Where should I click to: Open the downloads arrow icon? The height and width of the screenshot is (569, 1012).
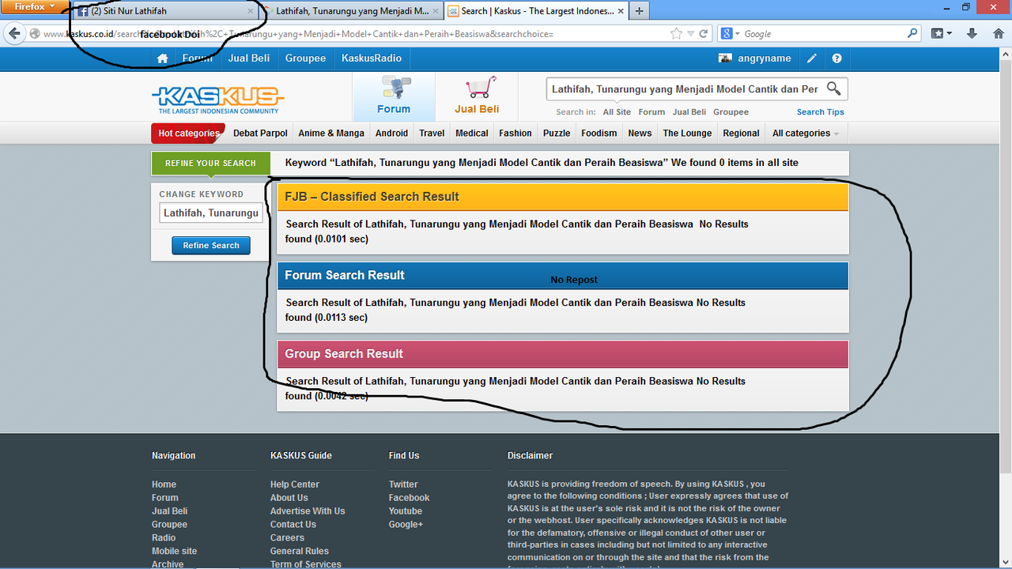[972, 34]
